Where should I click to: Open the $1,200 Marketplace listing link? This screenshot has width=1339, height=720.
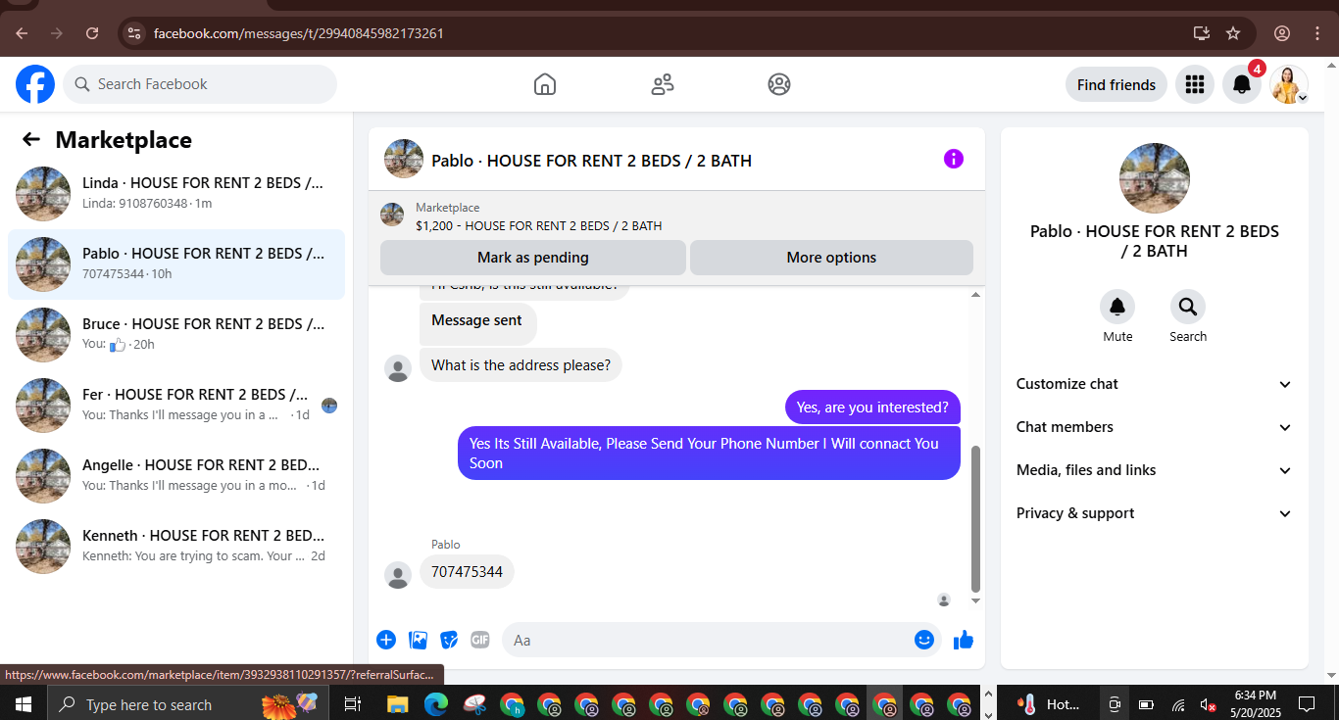tap(538, 225)
